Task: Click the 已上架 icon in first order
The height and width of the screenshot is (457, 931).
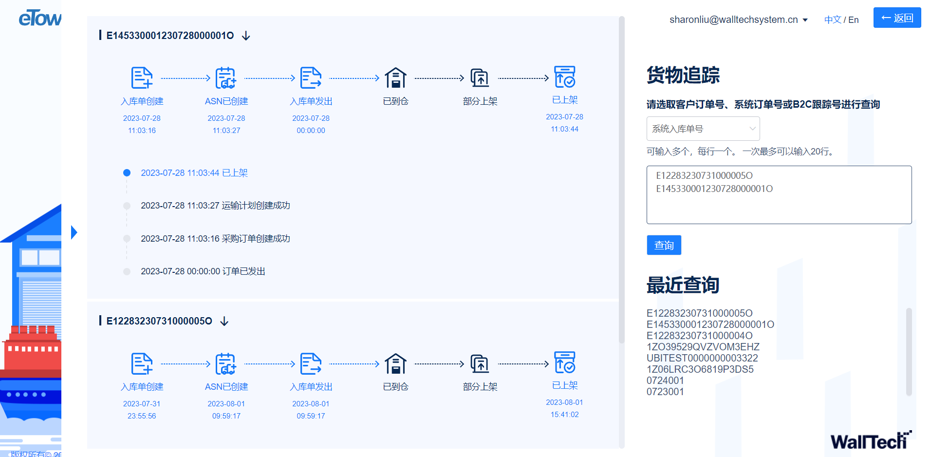Action: 564,77
